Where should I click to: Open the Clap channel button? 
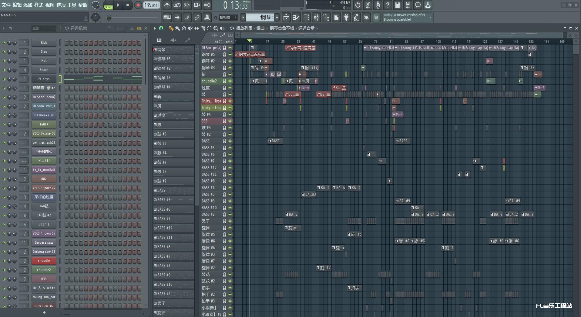(44, 52)
